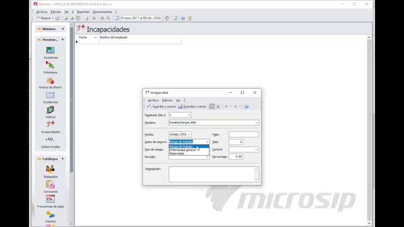Click the home icon in main toolbar
Screen dimensions: 404x227
tap(167, 18)
